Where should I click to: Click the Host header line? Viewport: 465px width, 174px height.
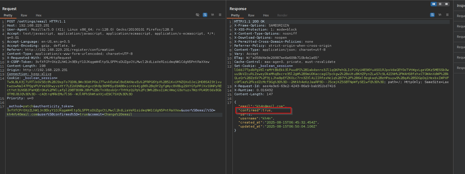(x=28, y=25)
